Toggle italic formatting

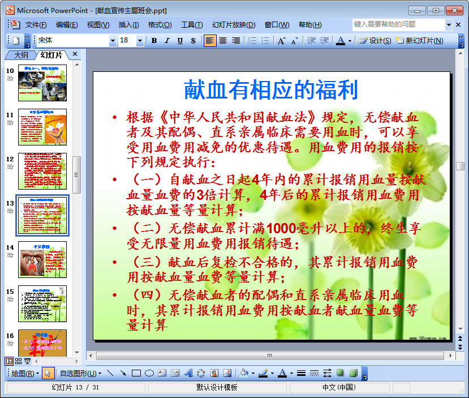167,41
